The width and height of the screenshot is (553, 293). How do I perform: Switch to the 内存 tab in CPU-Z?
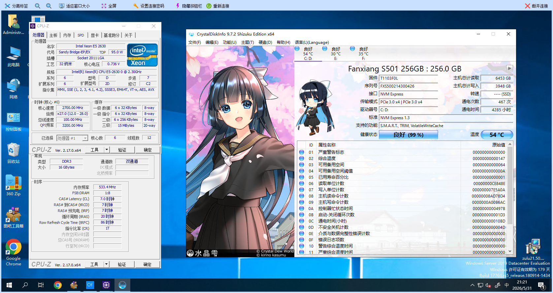pos(67,35)
